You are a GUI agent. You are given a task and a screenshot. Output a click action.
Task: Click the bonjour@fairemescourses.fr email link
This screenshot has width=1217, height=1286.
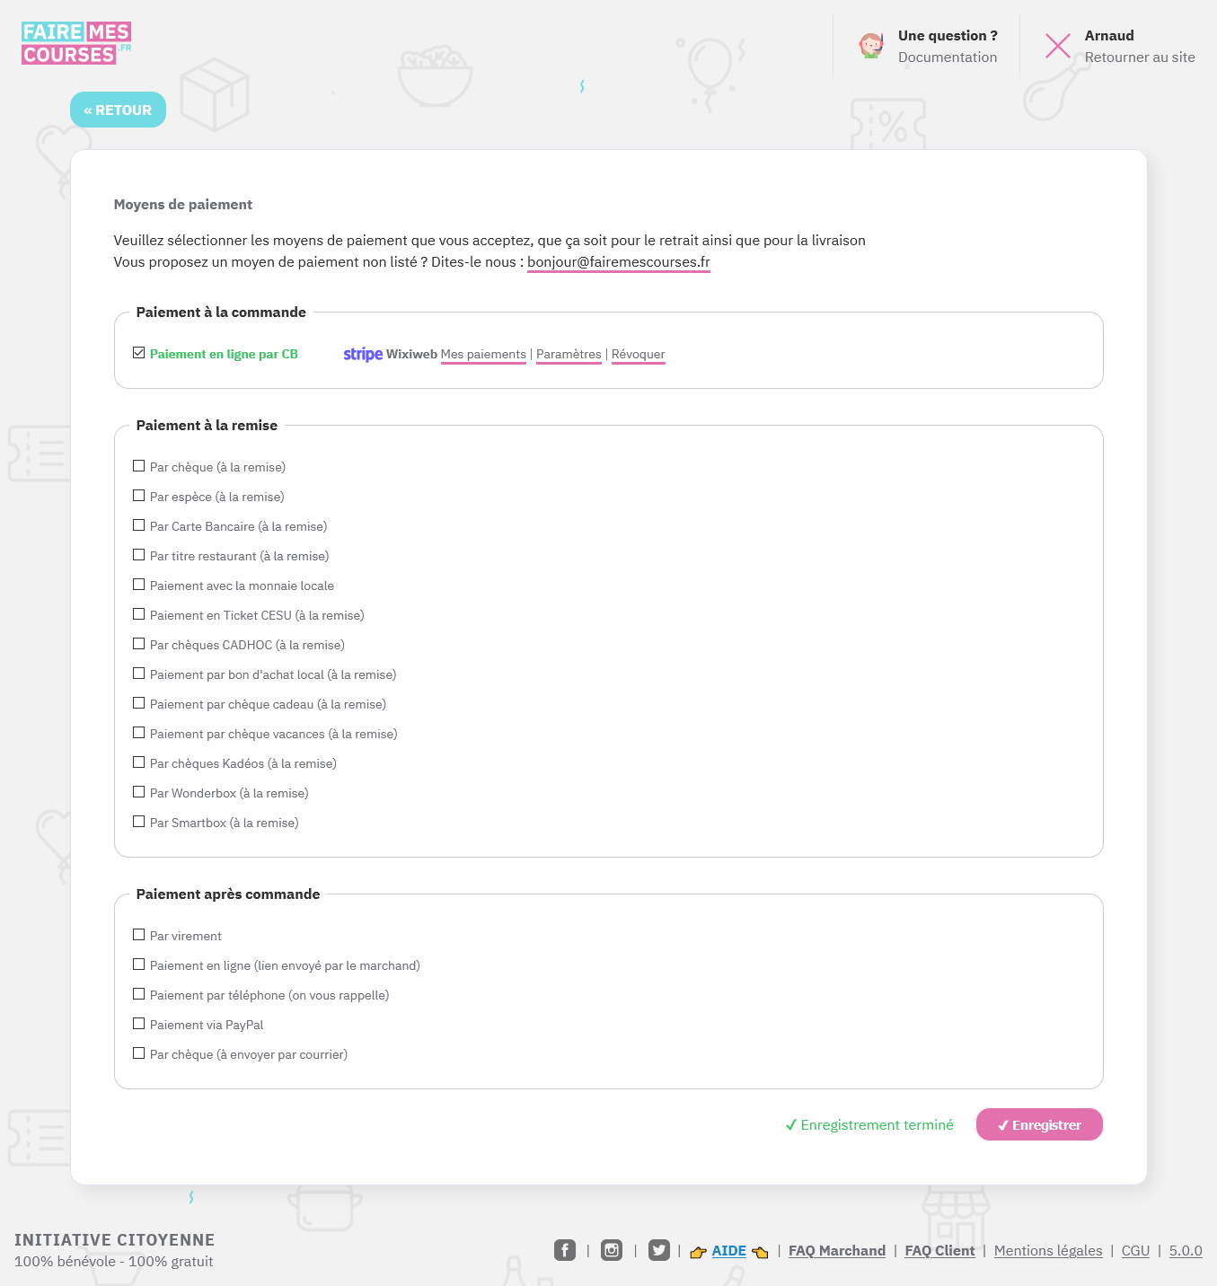click(x=618, y=262)
